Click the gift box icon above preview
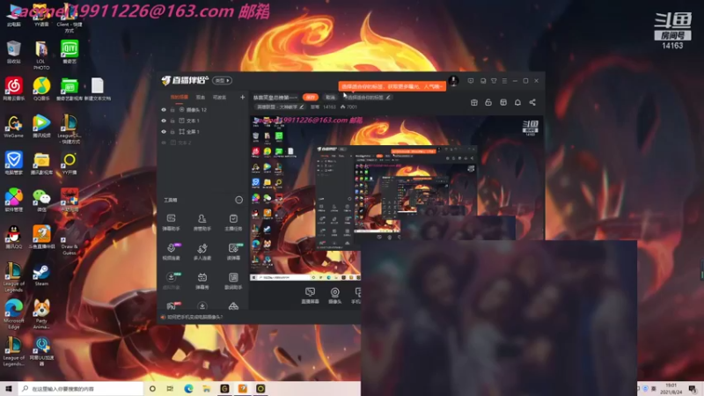This screenshot has width=704, height=396. tap(474, 102)
